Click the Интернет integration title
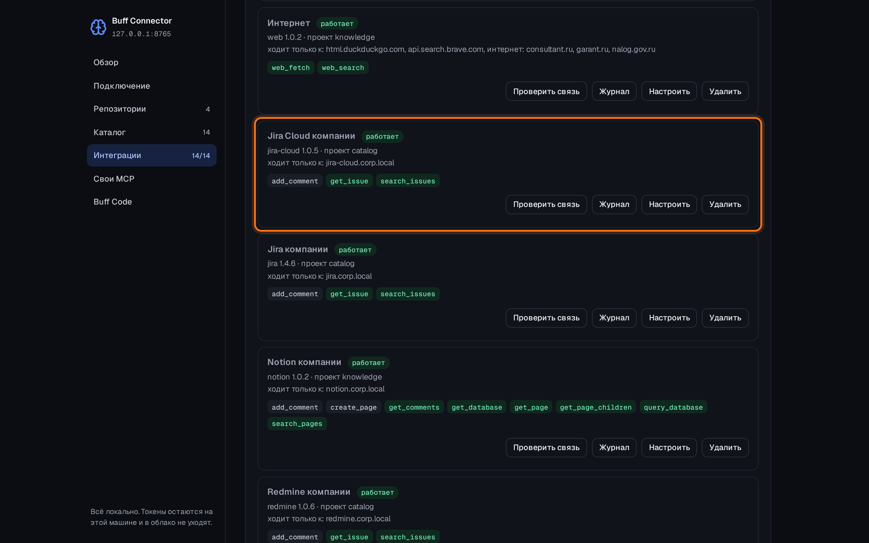This screenshot has width=869, height=543. (x=289, y=23)
